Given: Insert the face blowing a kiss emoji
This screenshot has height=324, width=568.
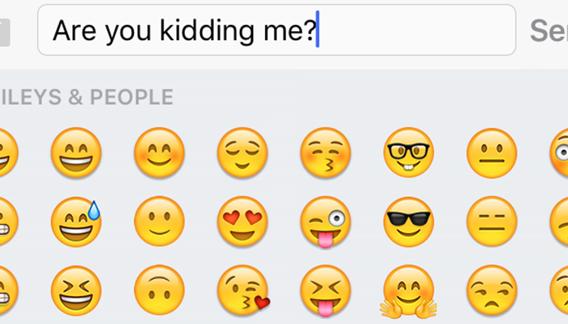Looking at the screenshot, I should pyautogui.click(x=242, y=291).
